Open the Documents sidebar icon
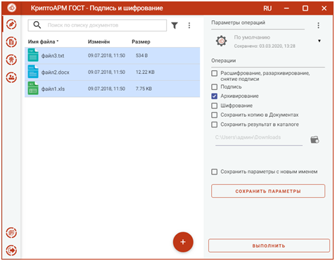The height and width of the screenshot is (261, 335). (11, 42)
